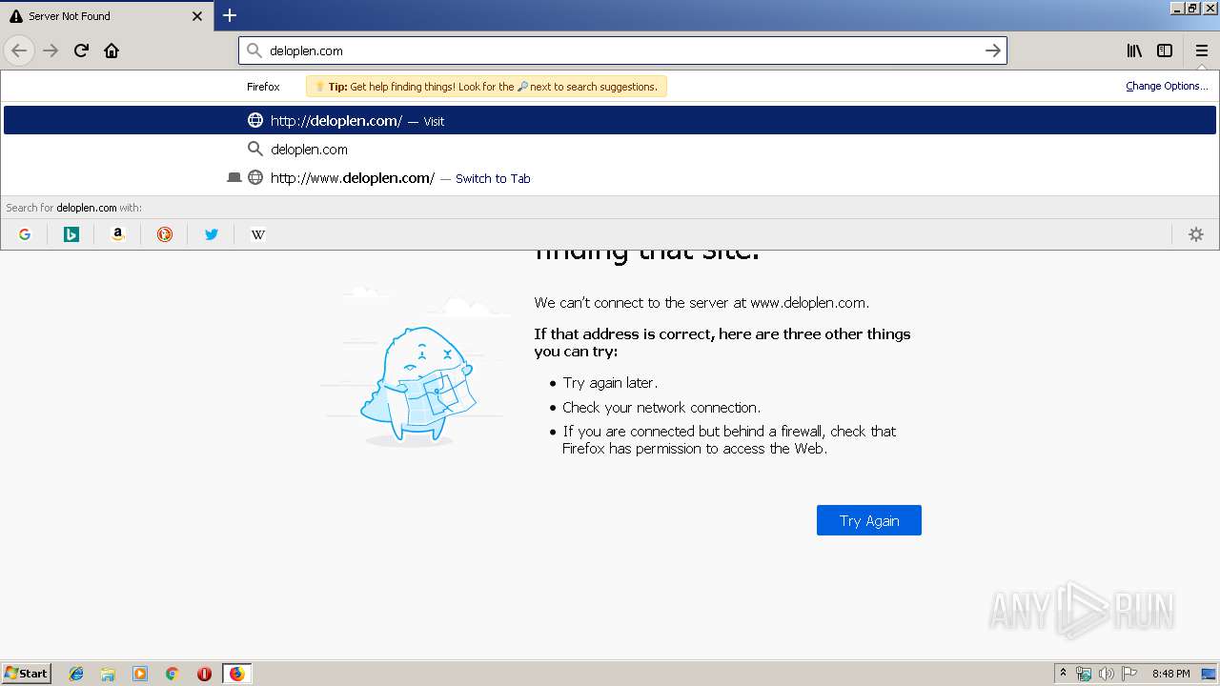Screen dimensions: 1220x686
Task: Click the globe icon of the Visit suggestion
Action: (x=255, y=120)
